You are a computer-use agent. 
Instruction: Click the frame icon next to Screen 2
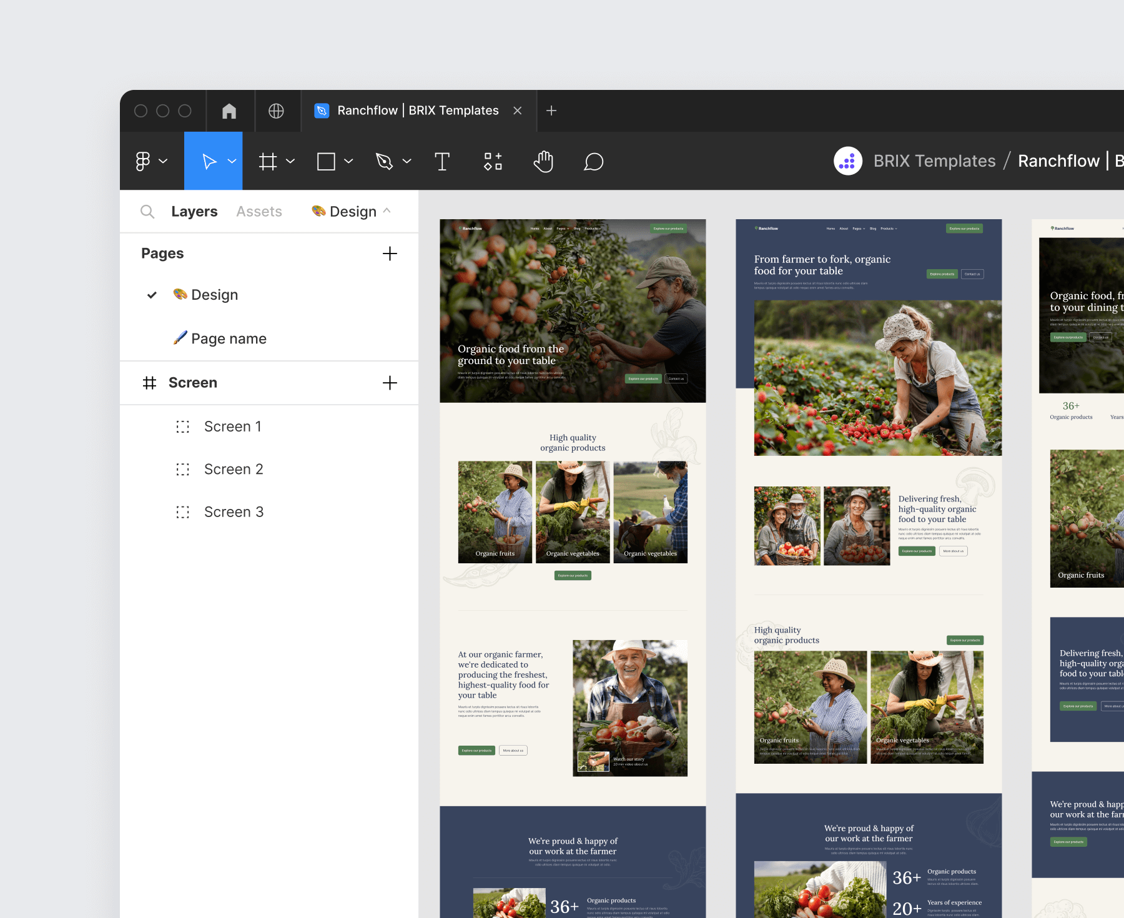(182, 469)
